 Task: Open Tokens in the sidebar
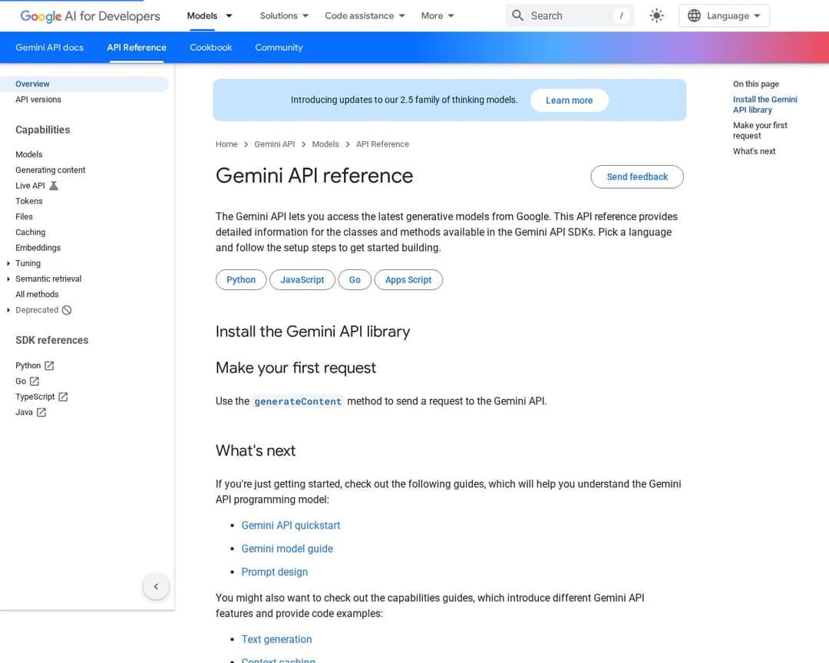click(28, 202)
